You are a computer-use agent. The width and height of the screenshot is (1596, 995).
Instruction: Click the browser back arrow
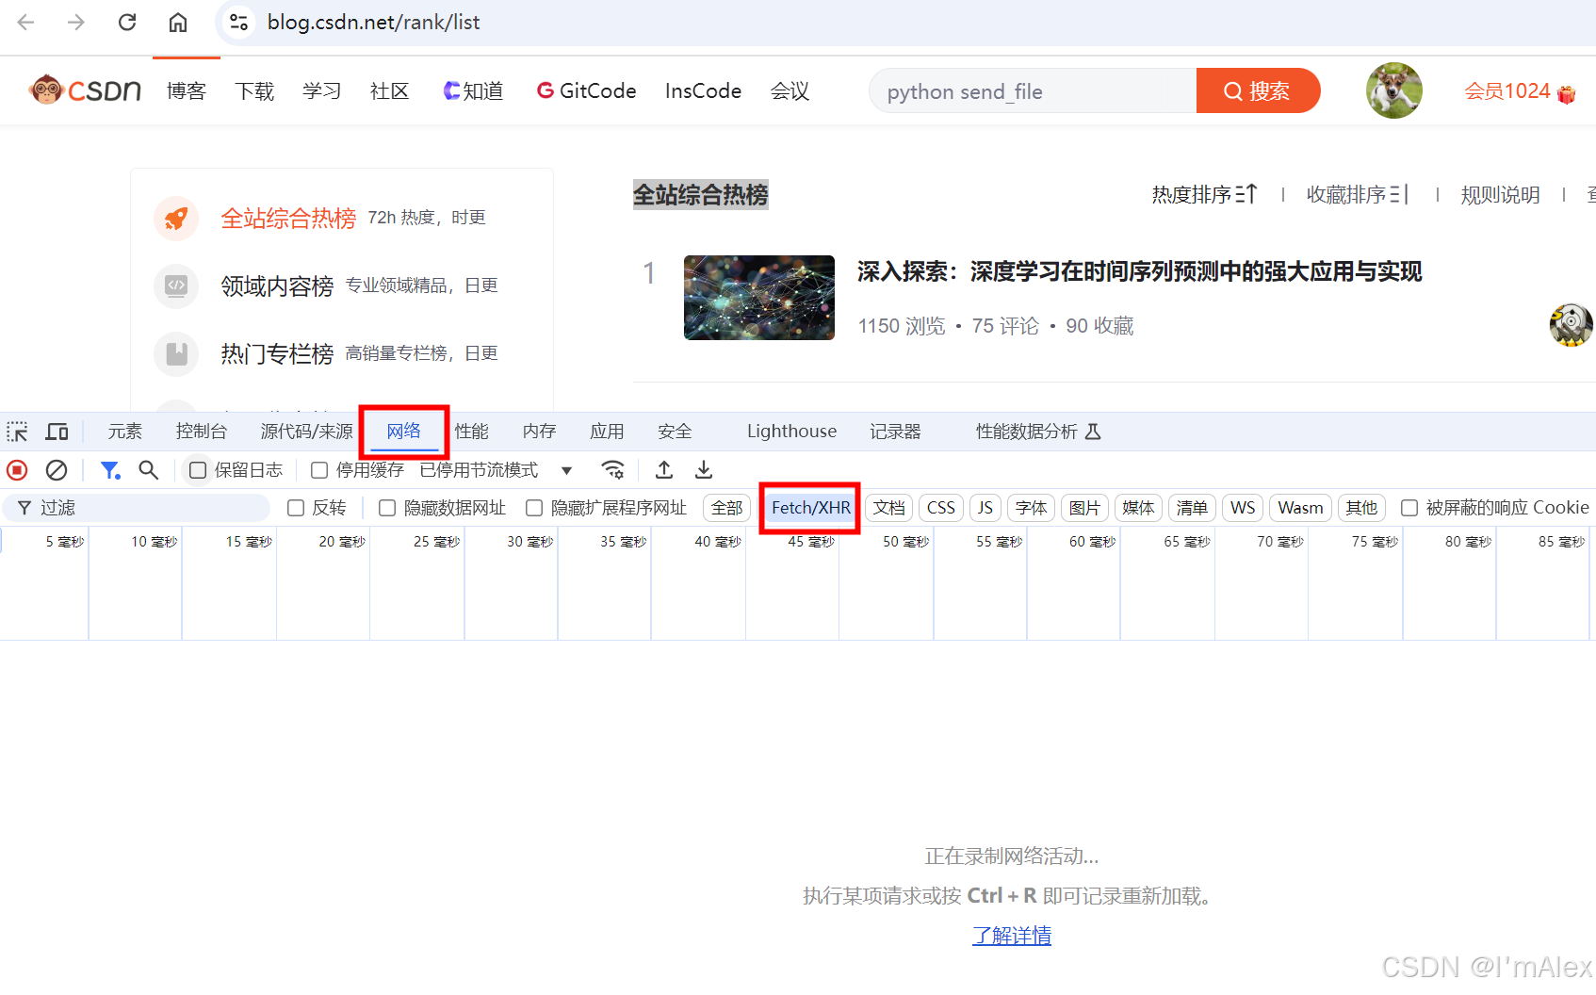click(x=25, y=22)
